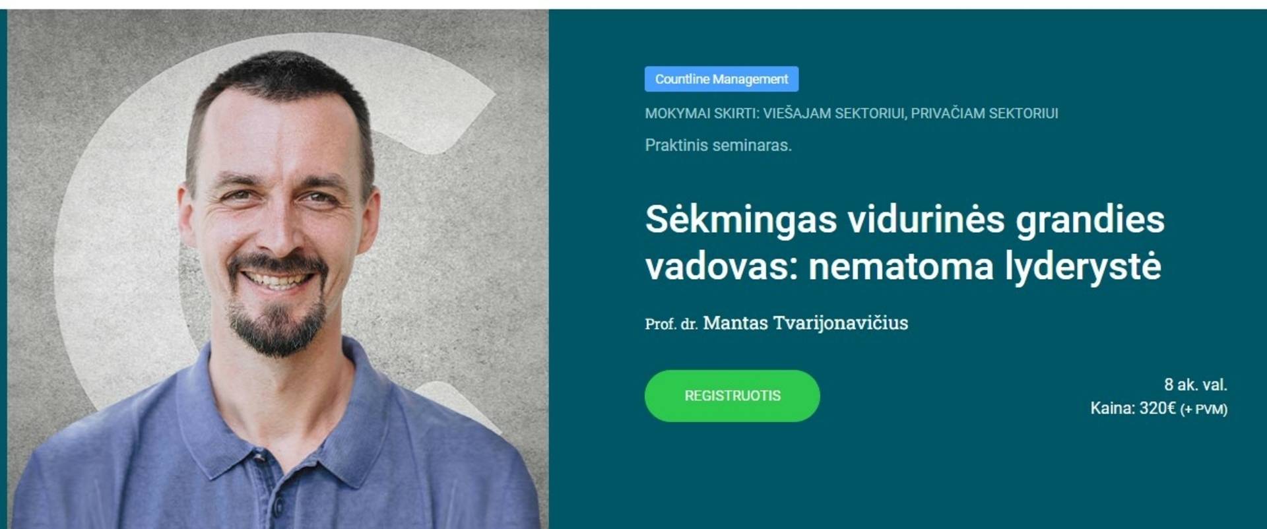
Task: Click the "MOKYMAI SKIRTI:" label
Action: coord(702,113)
